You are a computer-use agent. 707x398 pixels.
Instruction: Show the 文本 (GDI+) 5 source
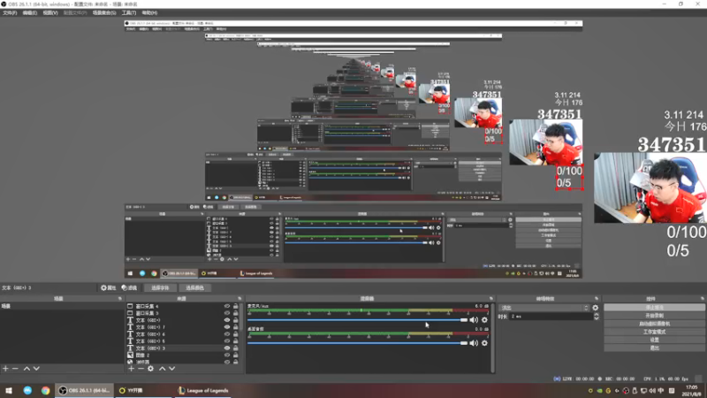click(x=227, y=341)
